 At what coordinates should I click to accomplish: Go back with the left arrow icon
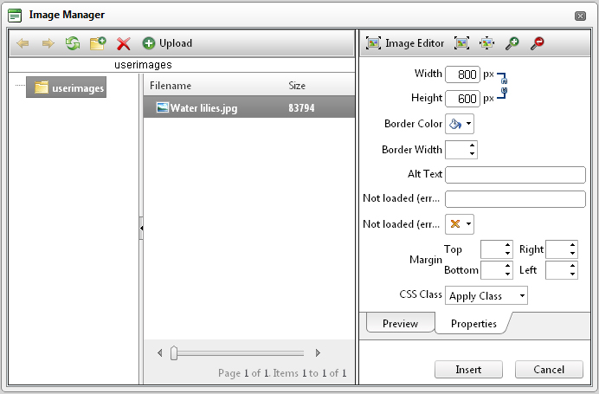[23, 43]
